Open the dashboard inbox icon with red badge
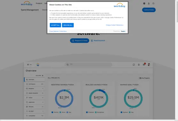This screenshot has width=178, height=121. (x=144, y=64)
